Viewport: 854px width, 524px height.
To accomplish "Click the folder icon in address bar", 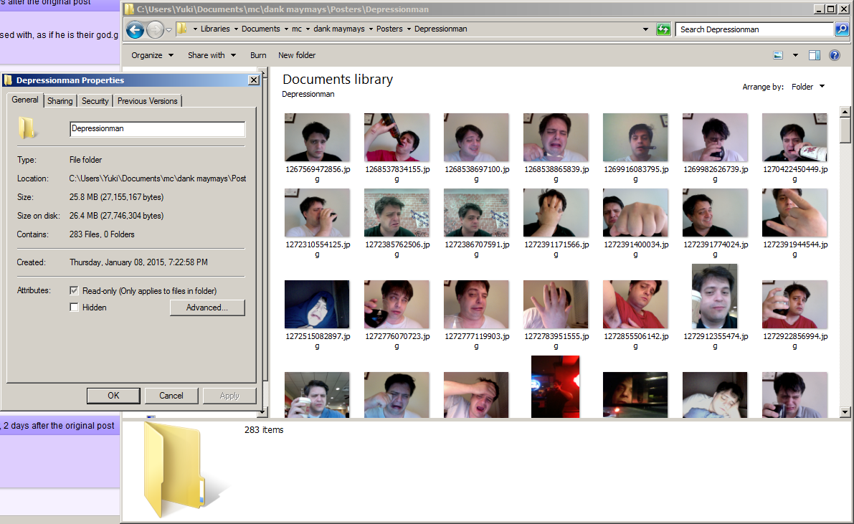I will (x=182, y=29).
